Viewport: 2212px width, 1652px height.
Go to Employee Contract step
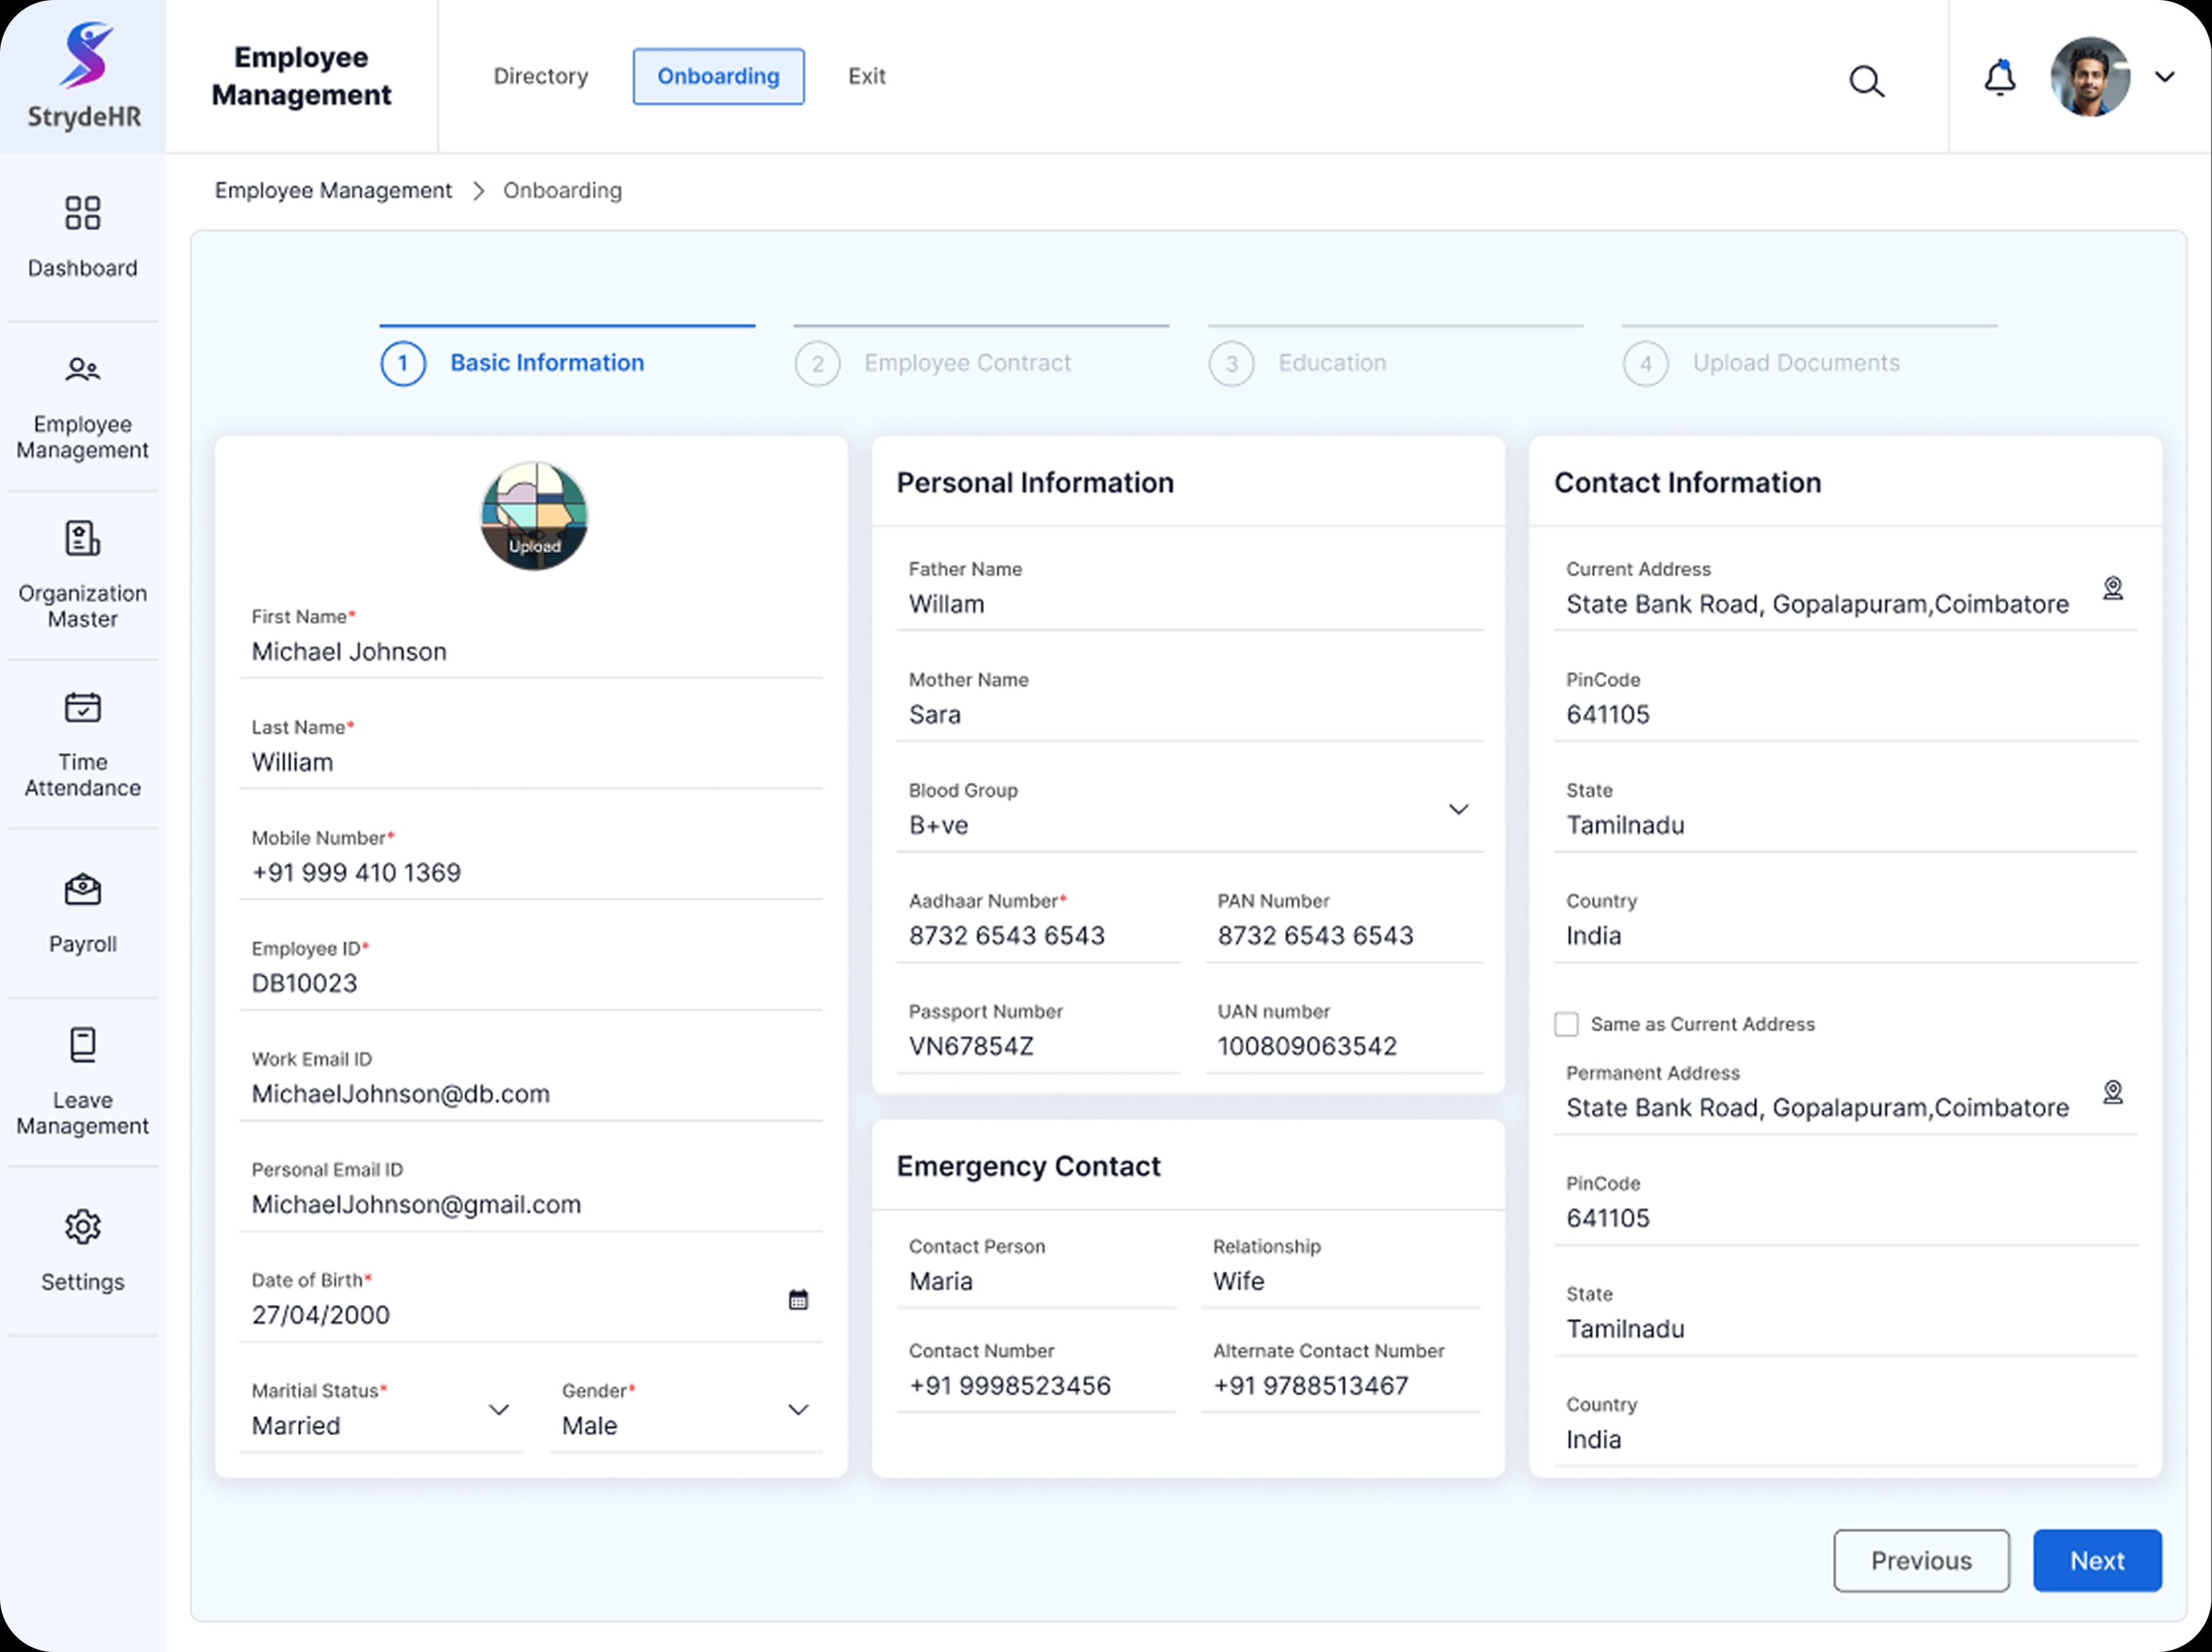point(966,363)
